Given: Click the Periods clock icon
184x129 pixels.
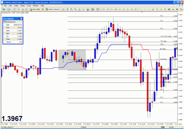Looking at the screenshot, I should pos(92,9).
